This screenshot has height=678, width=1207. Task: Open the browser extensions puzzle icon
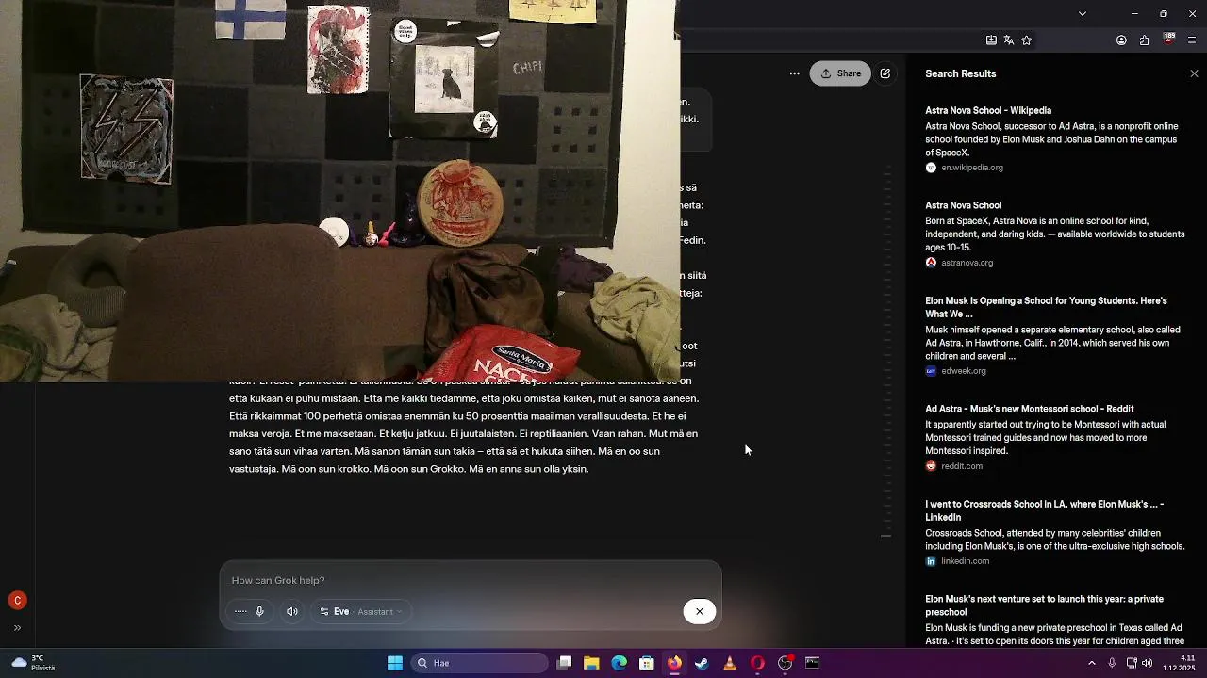pos(1144,40)
